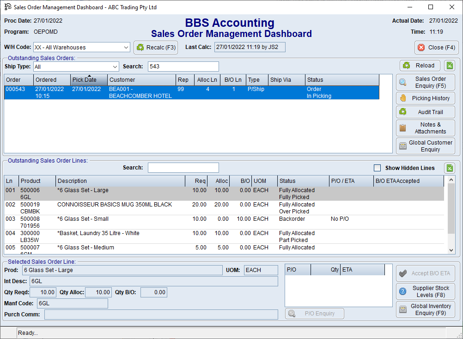
Task: Click the Accept B/O ETA button
Action: [425, 273]
